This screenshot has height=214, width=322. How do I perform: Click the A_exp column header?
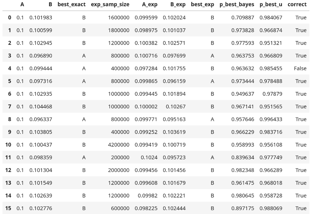click(x=150, y=5)
